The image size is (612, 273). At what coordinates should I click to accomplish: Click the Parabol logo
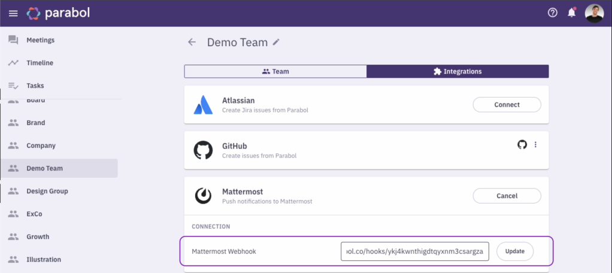click(58, 14)
